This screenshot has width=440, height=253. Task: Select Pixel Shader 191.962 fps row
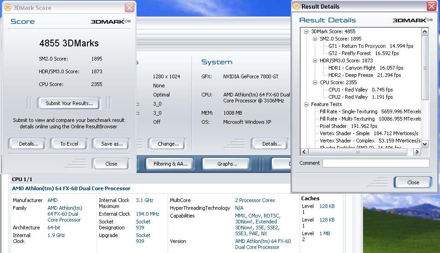[348, 126]
